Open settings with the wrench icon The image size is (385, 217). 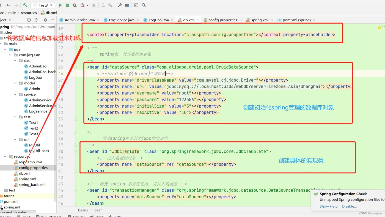click(120, 5)
